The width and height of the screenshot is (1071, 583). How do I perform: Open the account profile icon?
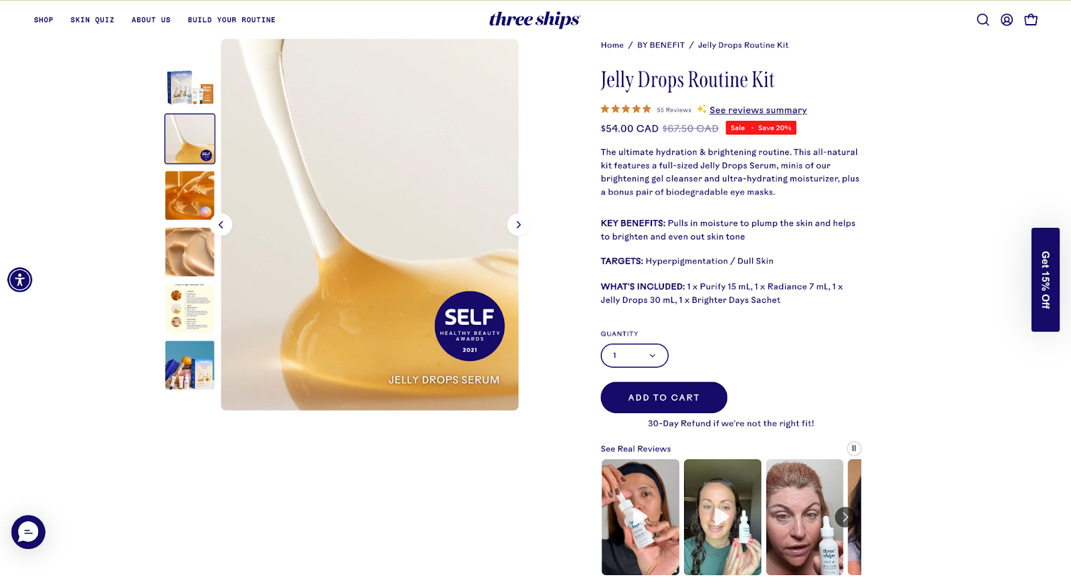tap(1007, 20)
